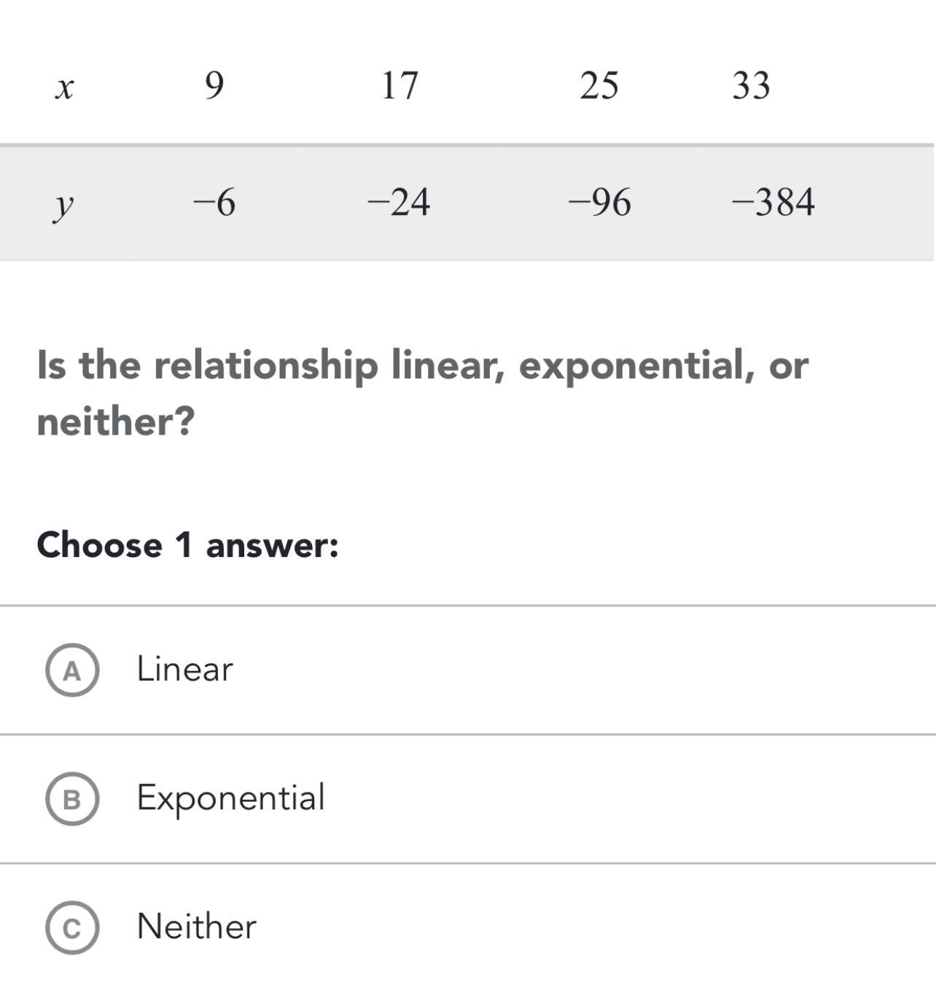936x982 pixels.
Task: Click the x value 9 cell
Action: click(214, 85)
